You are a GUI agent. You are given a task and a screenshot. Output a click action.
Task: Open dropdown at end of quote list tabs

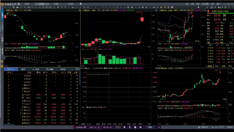pos(77,69)
